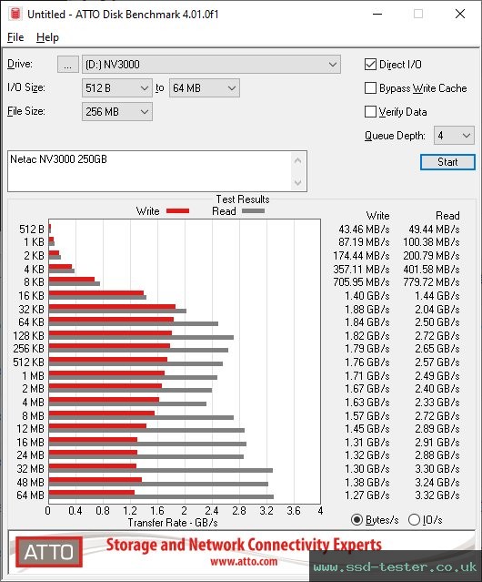
Task: Click the 32 KB write value 1.88 GB/s
Action: [367, 309]
